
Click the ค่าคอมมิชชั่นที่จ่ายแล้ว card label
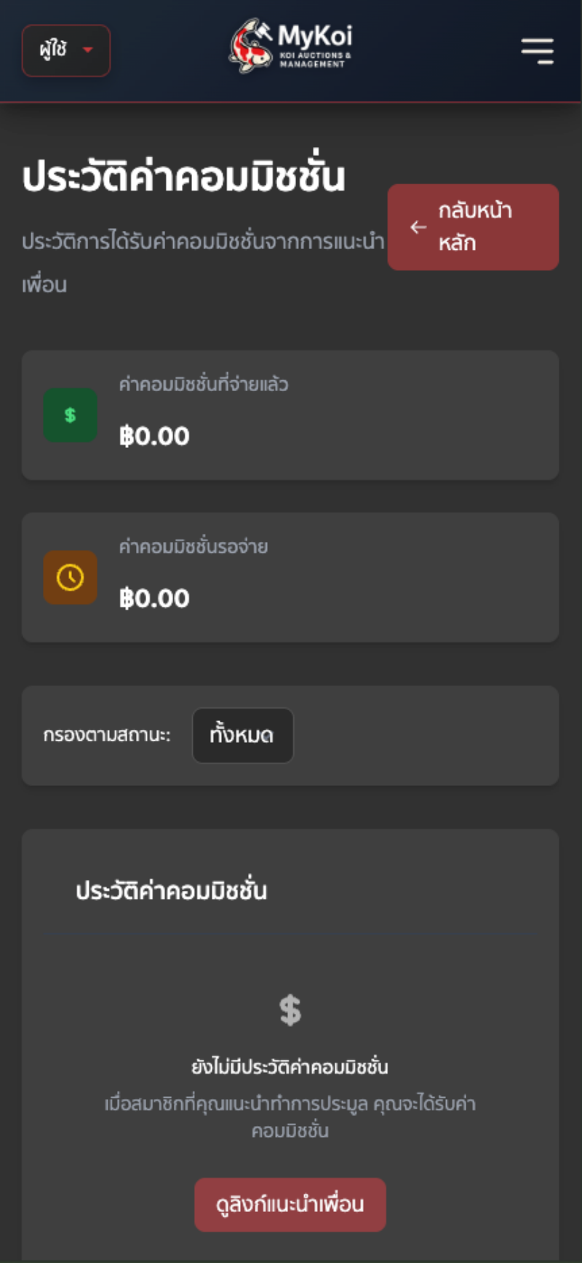click(x=204, y=384)
